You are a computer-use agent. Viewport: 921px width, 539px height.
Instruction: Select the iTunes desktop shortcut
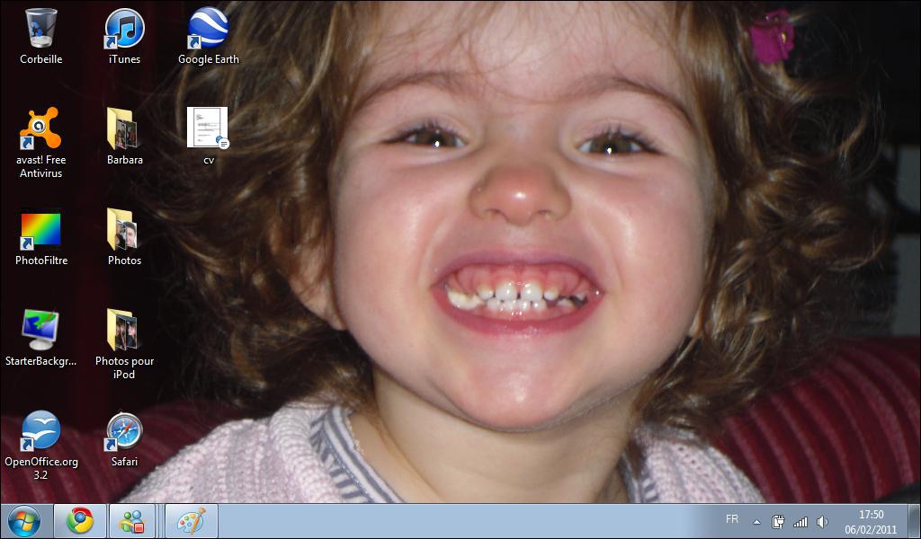(x=124, y=28)
